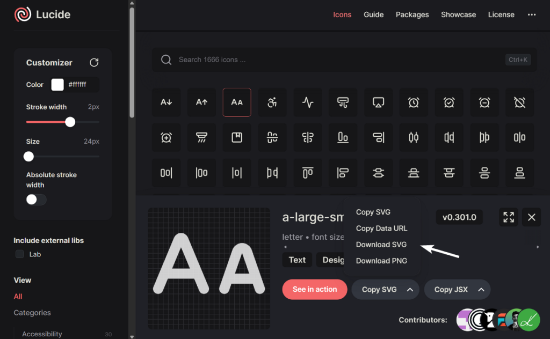Enable Absolute stroke width
The image size is (550, 339).
pos(35,199)
